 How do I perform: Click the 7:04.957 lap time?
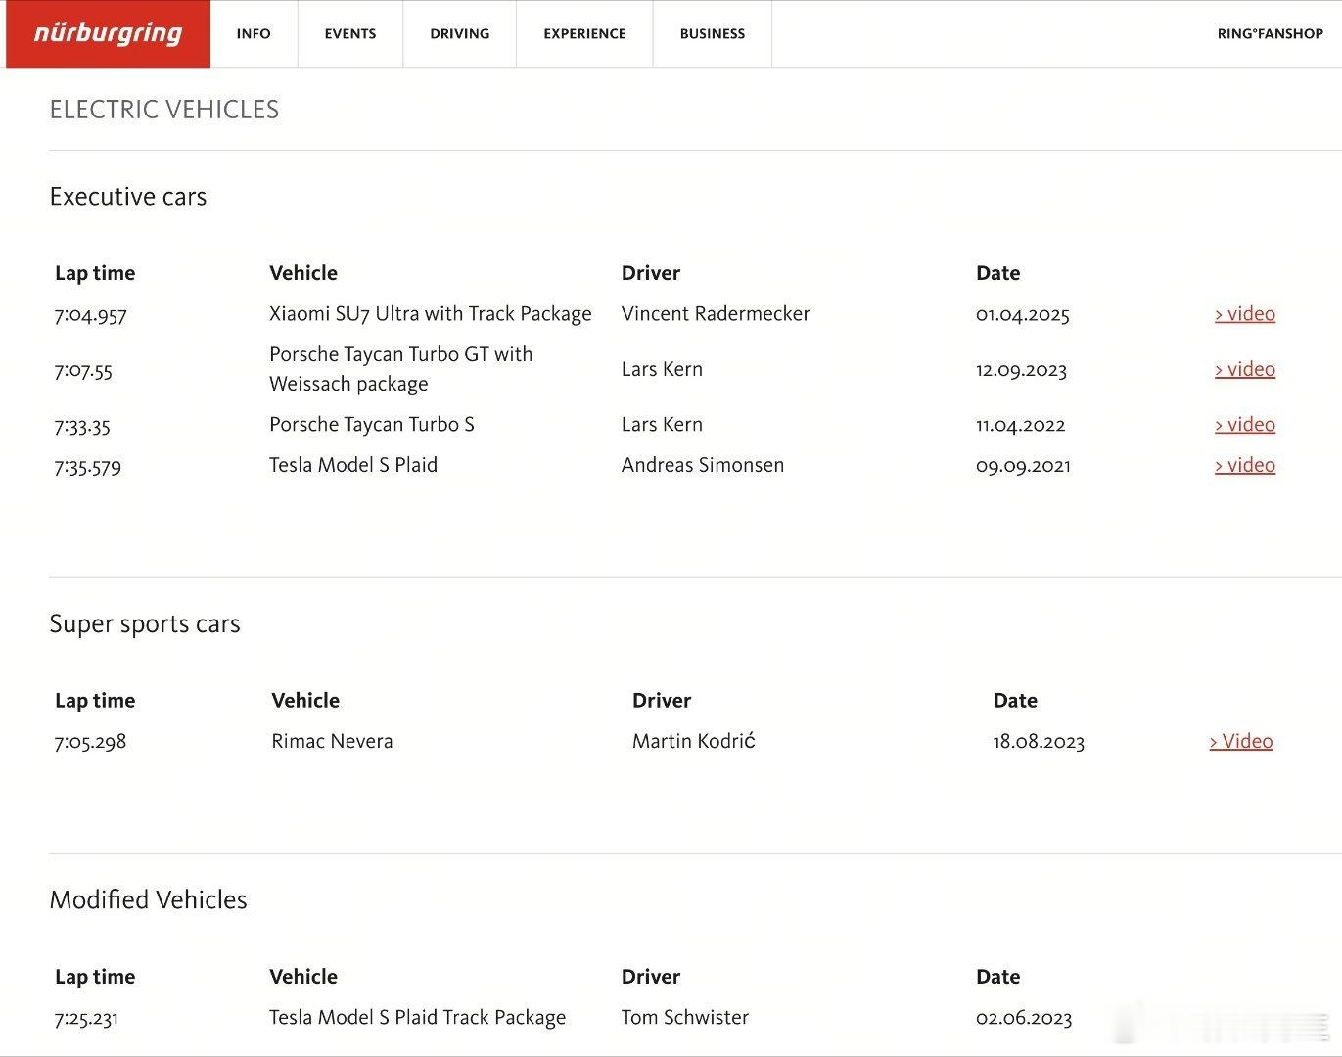tap(91, 315)
